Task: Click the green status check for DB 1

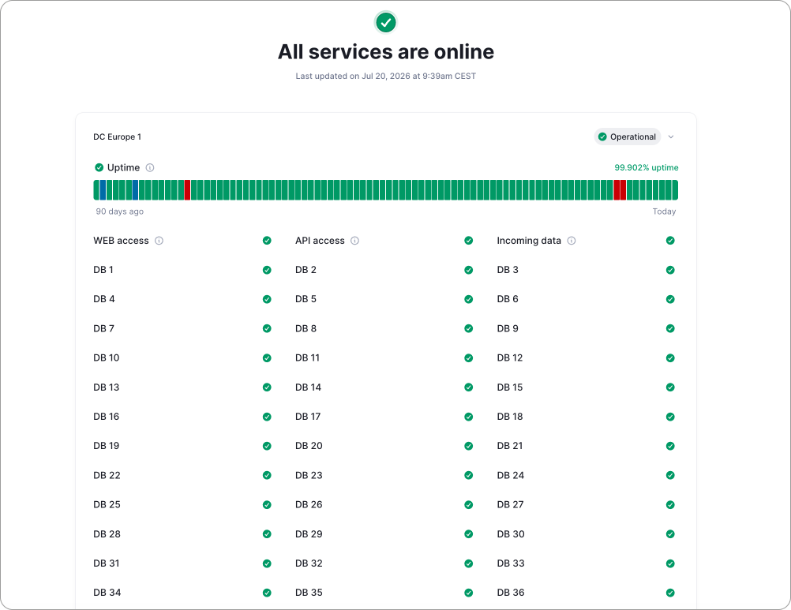Action: click(267, 270)
